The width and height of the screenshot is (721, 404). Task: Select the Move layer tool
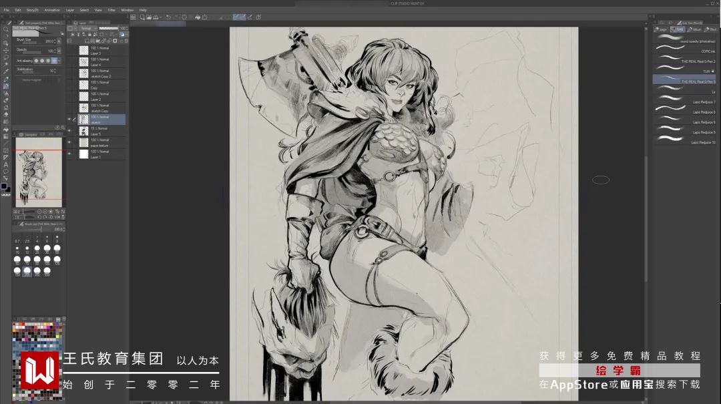click(x=5, y=50)
